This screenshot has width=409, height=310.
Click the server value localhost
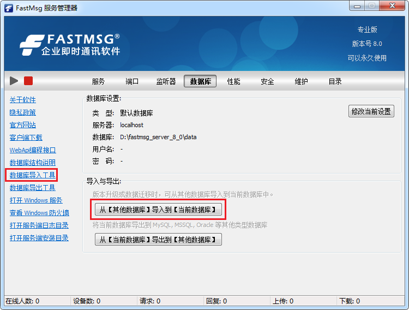pos(131,125)
